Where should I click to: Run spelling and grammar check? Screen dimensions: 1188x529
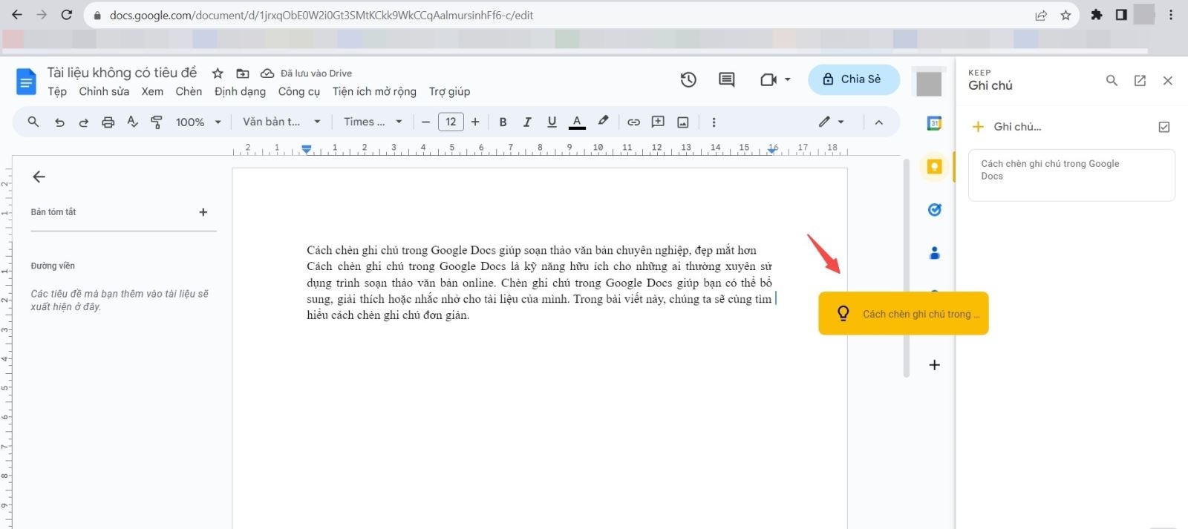pos(133,122)
